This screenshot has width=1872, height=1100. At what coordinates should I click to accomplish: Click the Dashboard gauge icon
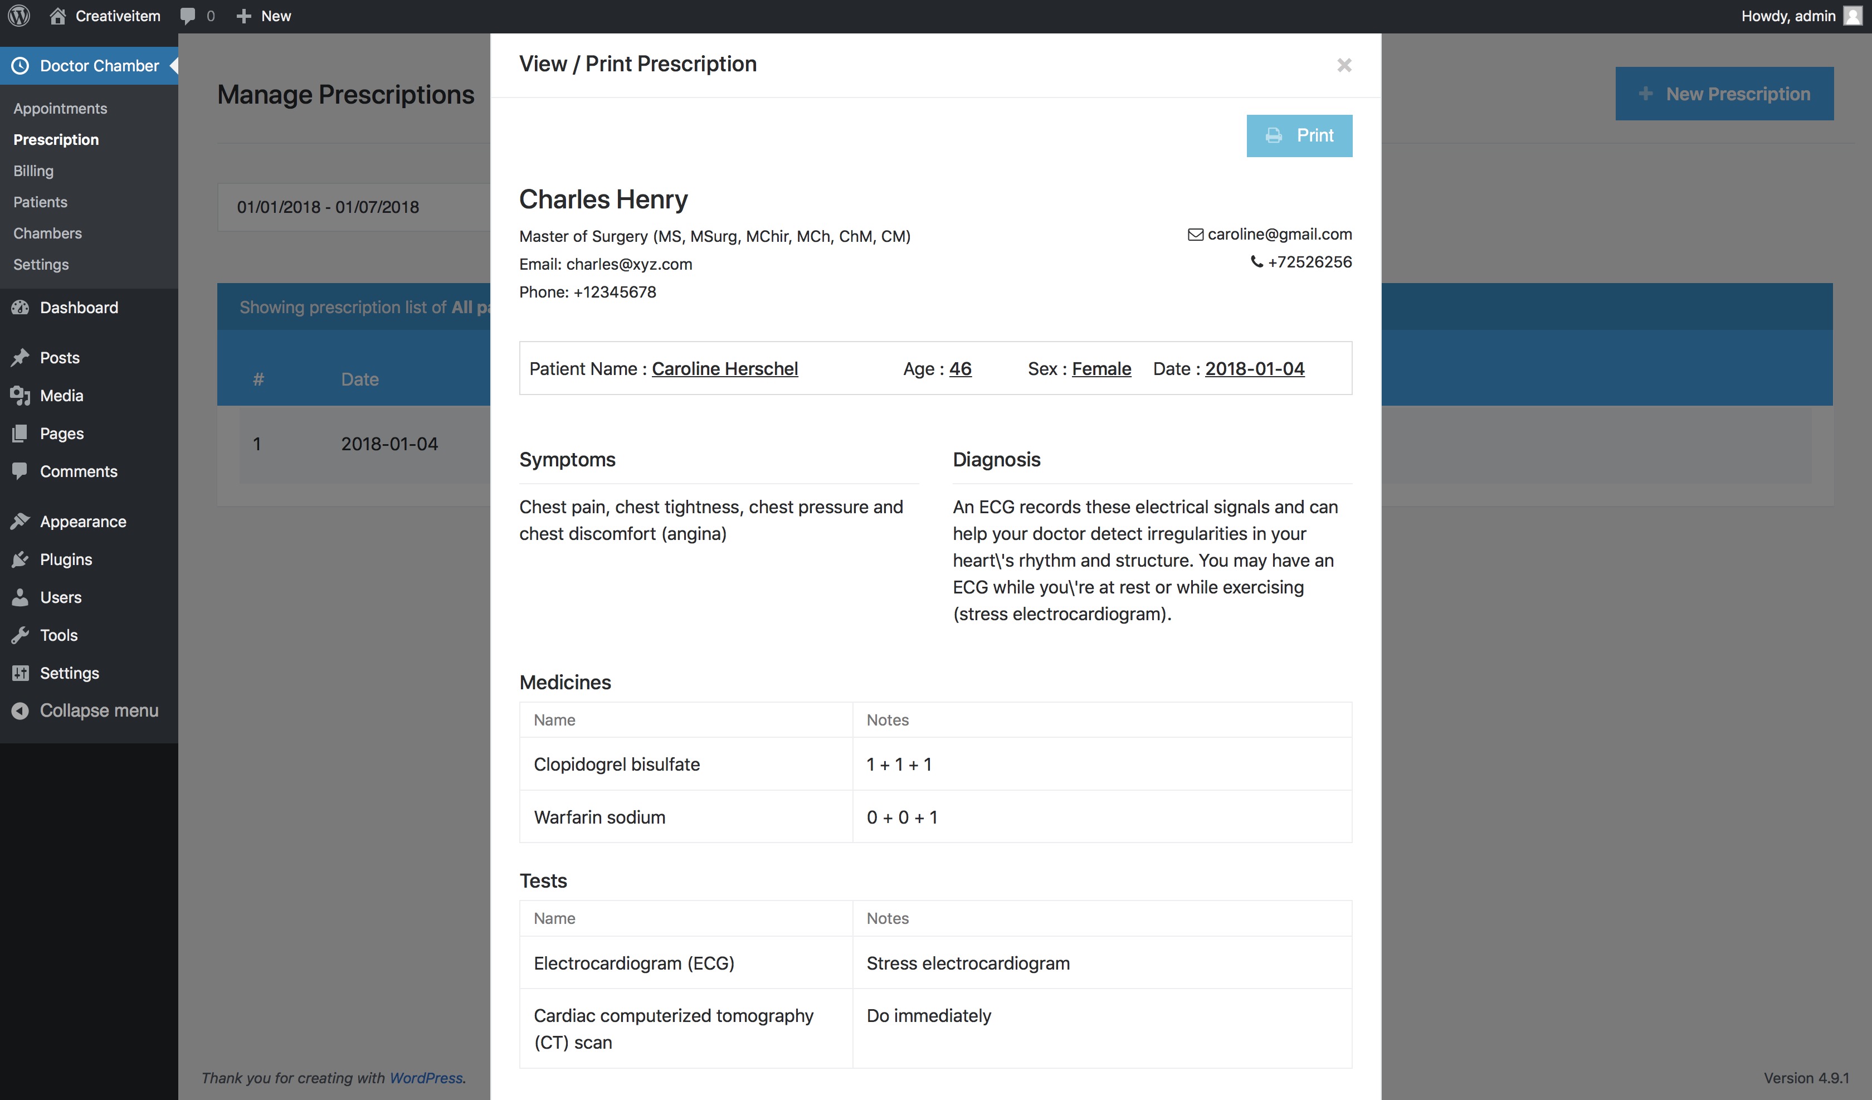tap(21, 307)
